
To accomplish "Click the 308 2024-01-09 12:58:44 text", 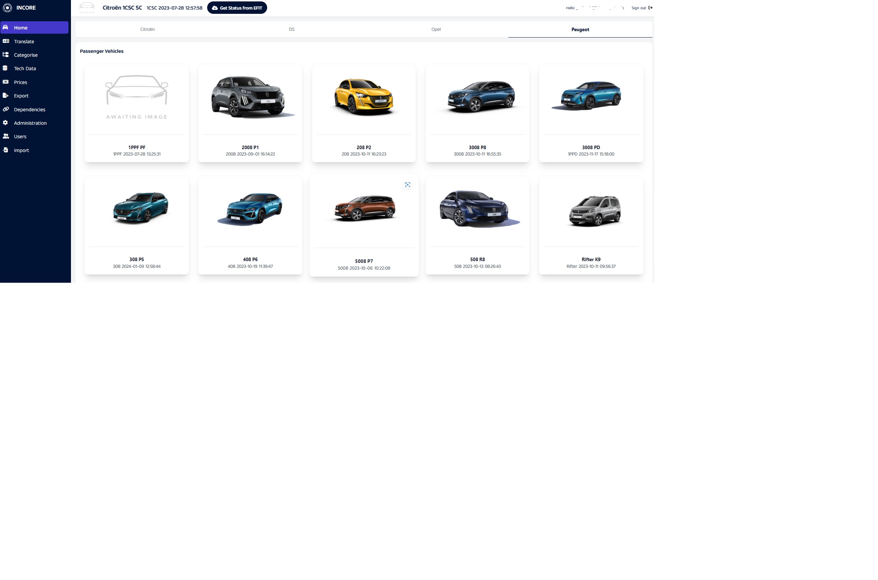I will tap(137, 266).
